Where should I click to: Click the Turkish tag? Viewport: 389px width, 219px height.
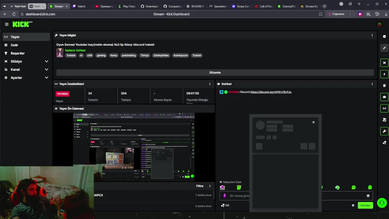pos(71,55)
